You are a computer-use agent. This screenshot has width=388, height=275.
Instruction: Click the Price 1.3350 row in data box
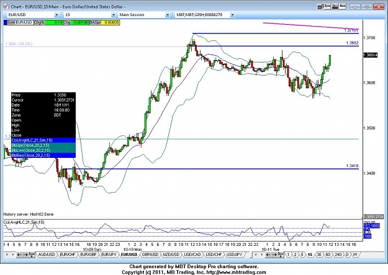pyautogui.click(x=43, y=95)
